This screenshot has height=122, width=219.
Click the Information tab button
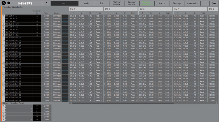(x=192, y=3)
